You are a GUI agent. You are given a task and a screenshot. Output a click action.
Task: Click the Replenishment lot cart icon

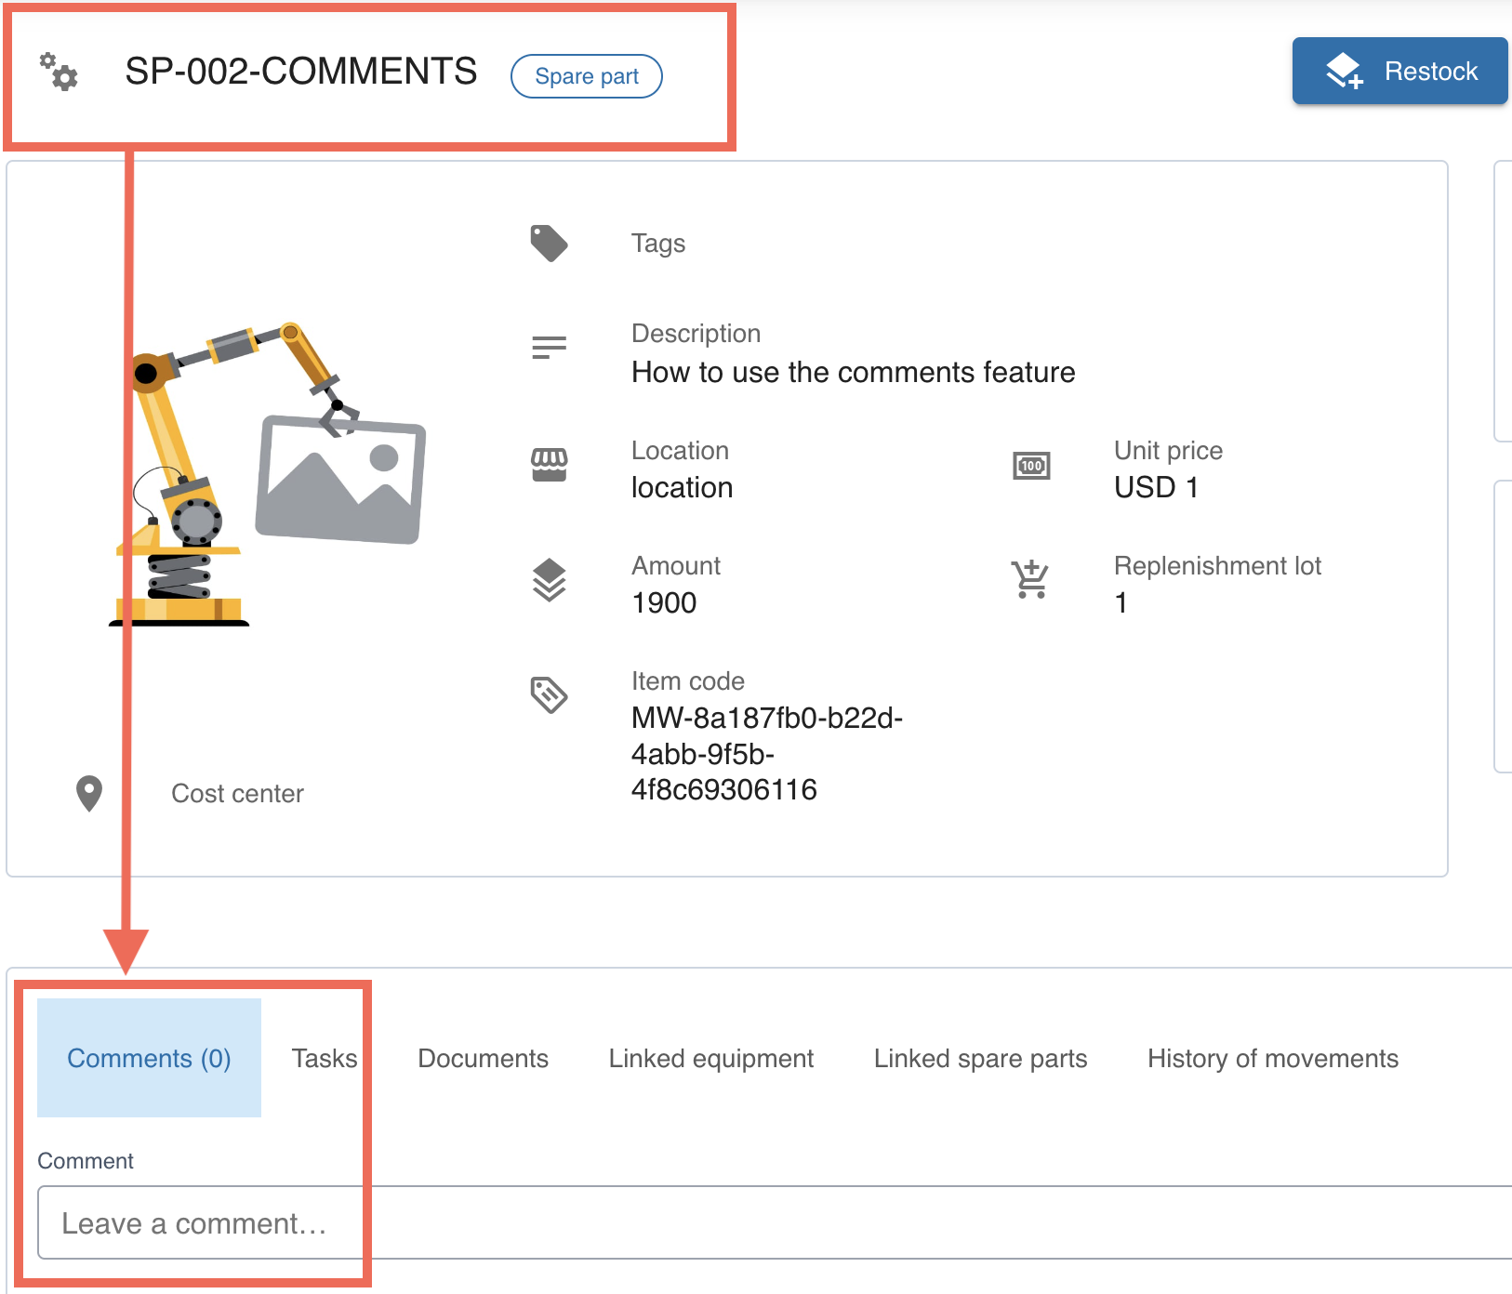pyautogui.click(x=1030, y=580)
